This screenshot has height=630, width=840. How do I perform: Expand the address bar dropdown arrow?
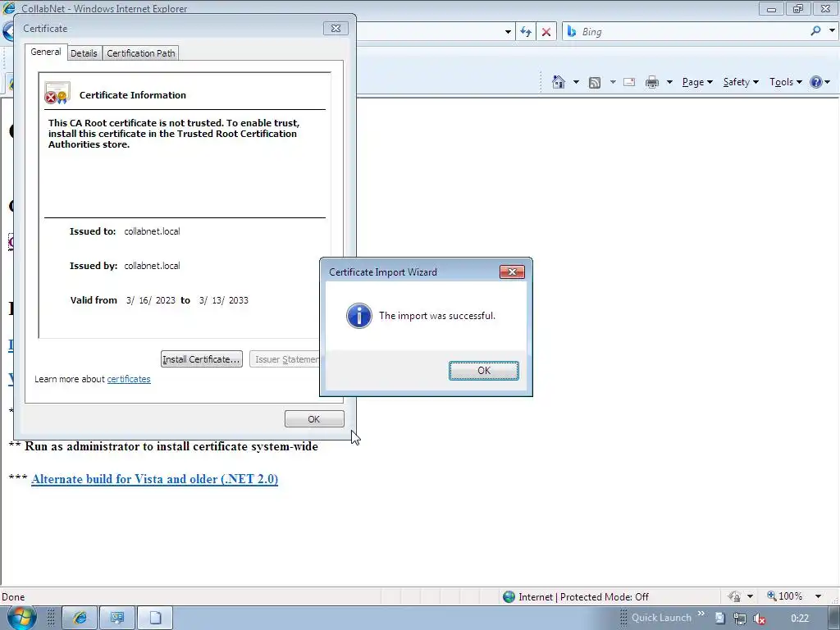[x=508, y=32]
